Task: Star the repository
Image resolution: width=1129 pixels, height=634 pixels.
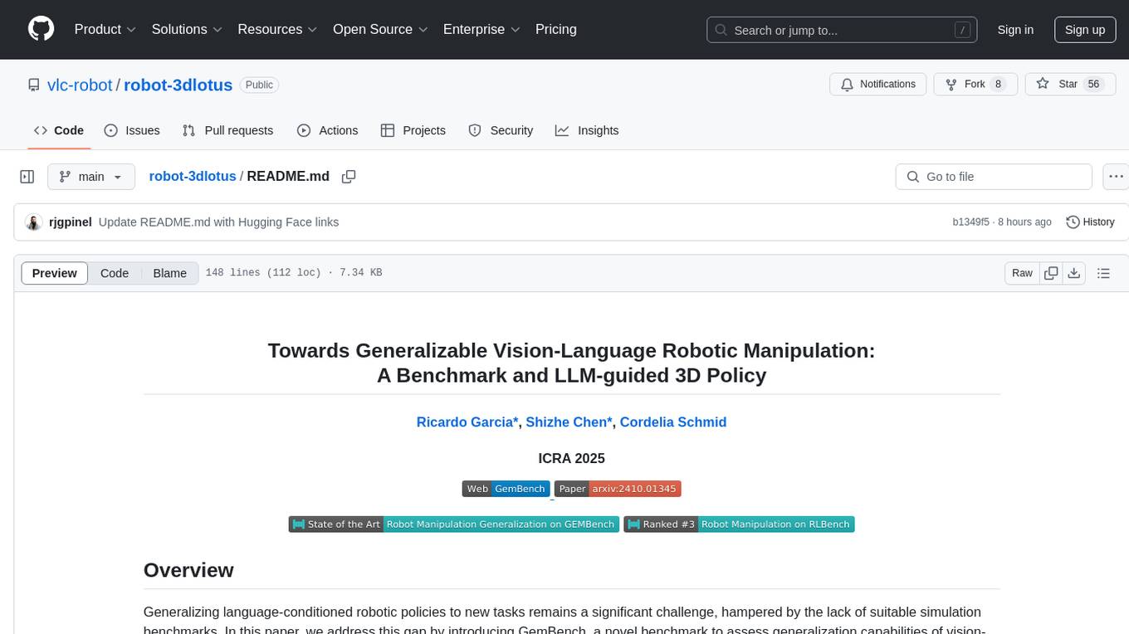Action: pos(1069,84)
